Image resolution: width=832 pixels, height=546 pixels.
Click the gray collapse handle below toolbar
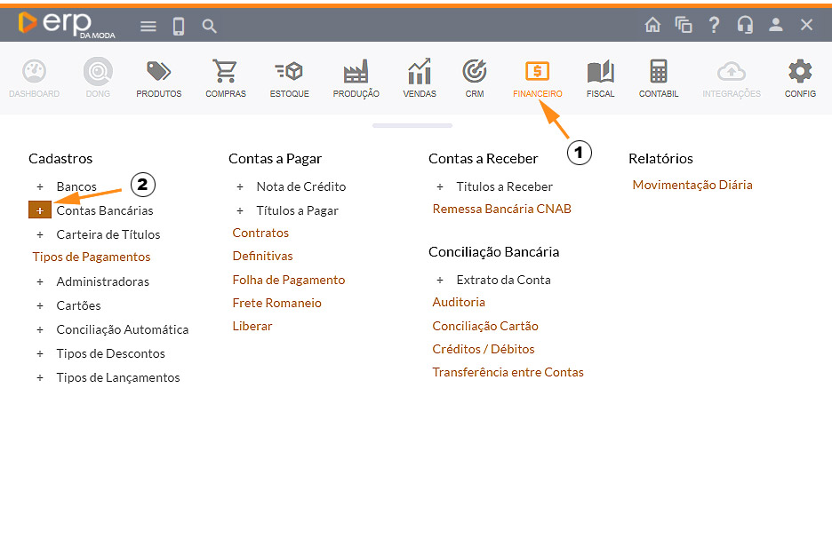[412, 125]
